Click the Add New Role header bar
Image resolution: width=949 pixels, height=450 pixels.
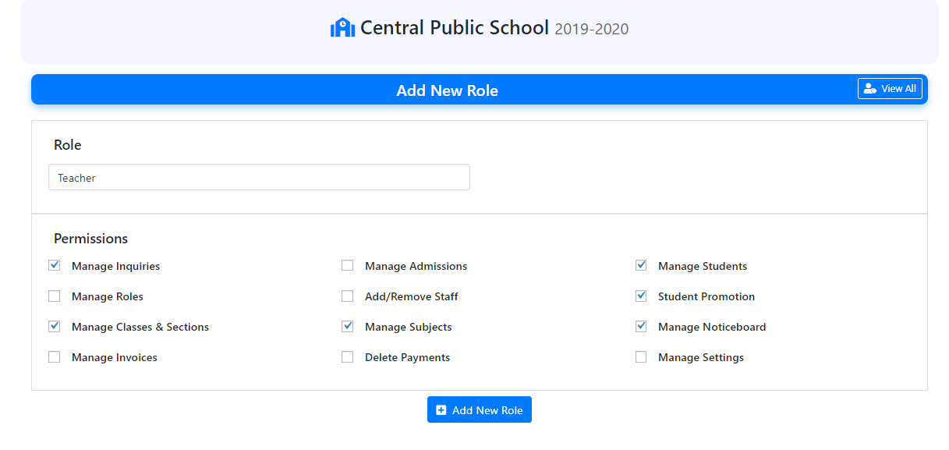coord(447,90)
